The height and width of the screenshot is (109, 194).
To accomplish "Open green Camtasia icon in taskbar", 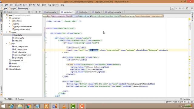I will (73, 106).
